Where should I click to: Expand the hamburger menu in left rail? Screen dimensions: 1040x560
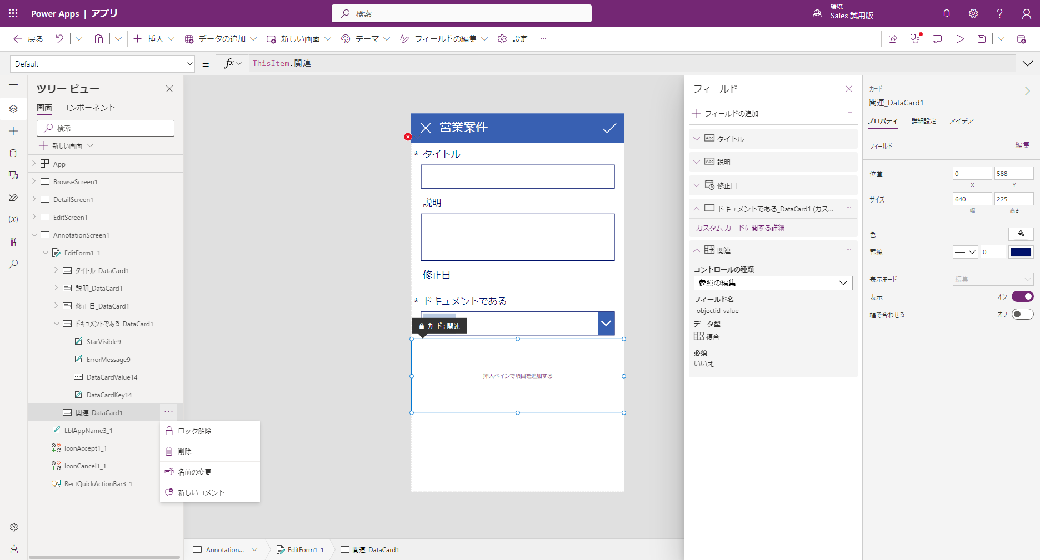coord(13,87)
